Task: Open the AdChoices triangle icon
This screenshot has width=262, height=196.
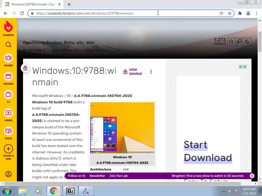Action: click(x=241, y=67)
